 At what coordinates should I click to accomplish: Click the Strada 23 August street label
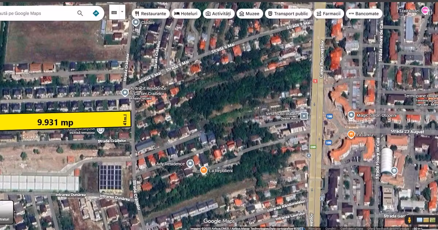point(407,131)
